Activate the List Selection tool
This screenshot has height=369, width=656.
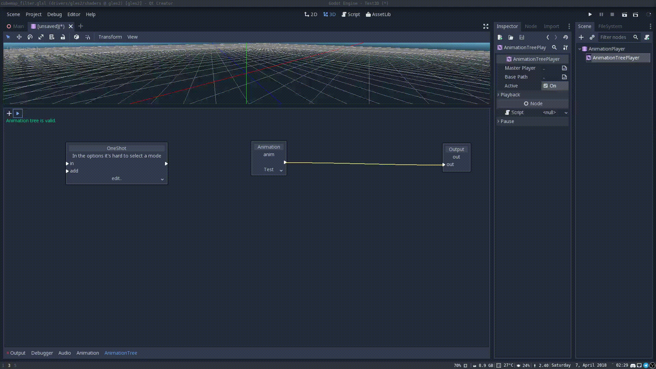point(52,37)
